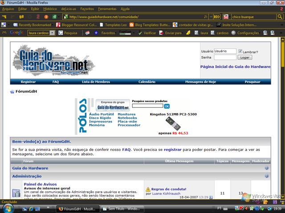Click the Kingston memory module thumbnail
The width and height of the screenshot is (285, 213).
coord(173,123)
